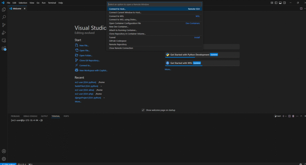Maximize the panel with the chevron up

pos(301,116)
